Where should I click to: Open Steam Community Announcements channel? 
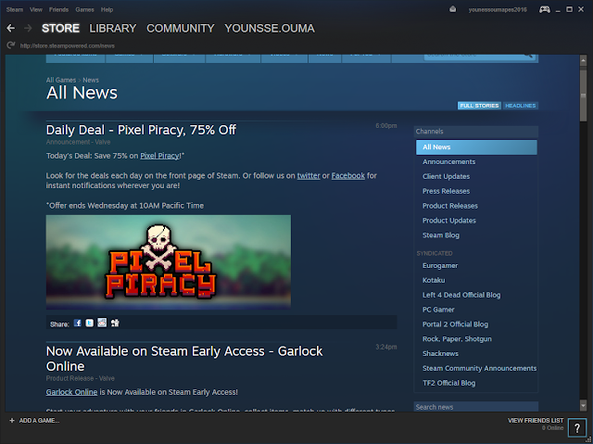480,368
